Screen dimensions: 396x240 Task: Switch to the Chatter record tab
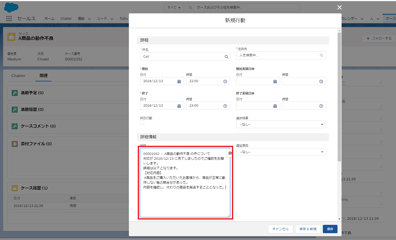pos(18,76)
